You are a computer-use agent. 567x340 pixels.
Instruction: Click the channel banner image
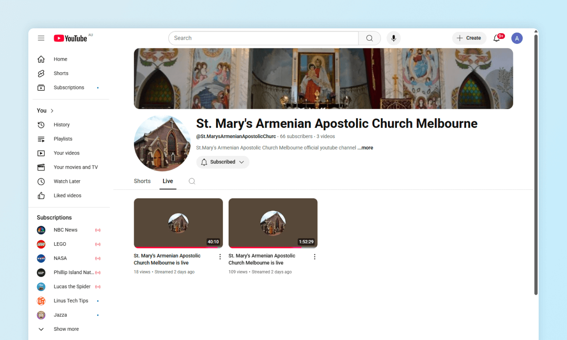323,79
